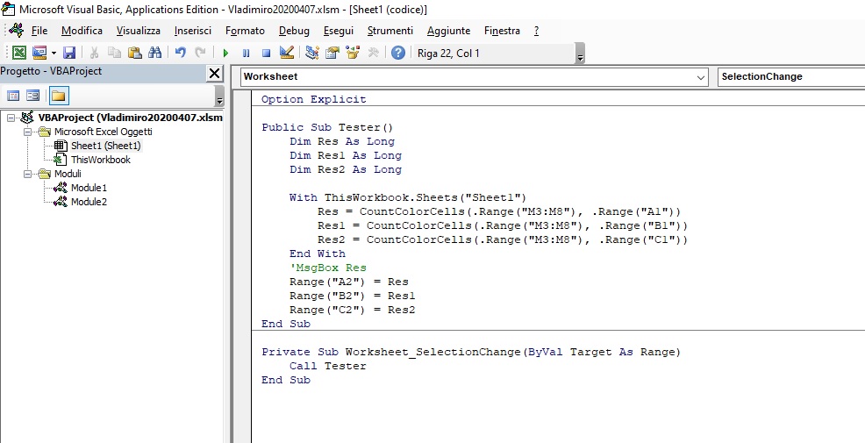
Task: Click the 'Riga 22, Col 1' position indicator
Action: (448, 54)
